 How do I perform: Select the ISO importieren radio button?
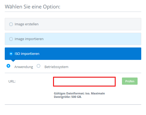11,54
